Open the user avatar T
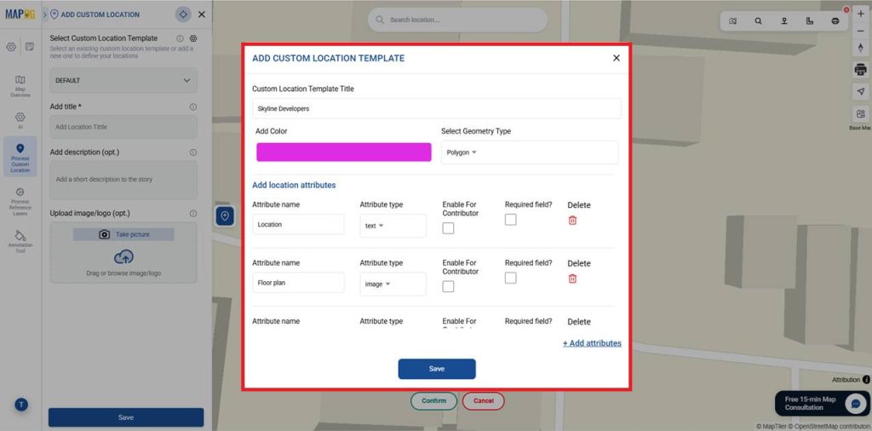 pyautogui.click(x=21, y=405)
